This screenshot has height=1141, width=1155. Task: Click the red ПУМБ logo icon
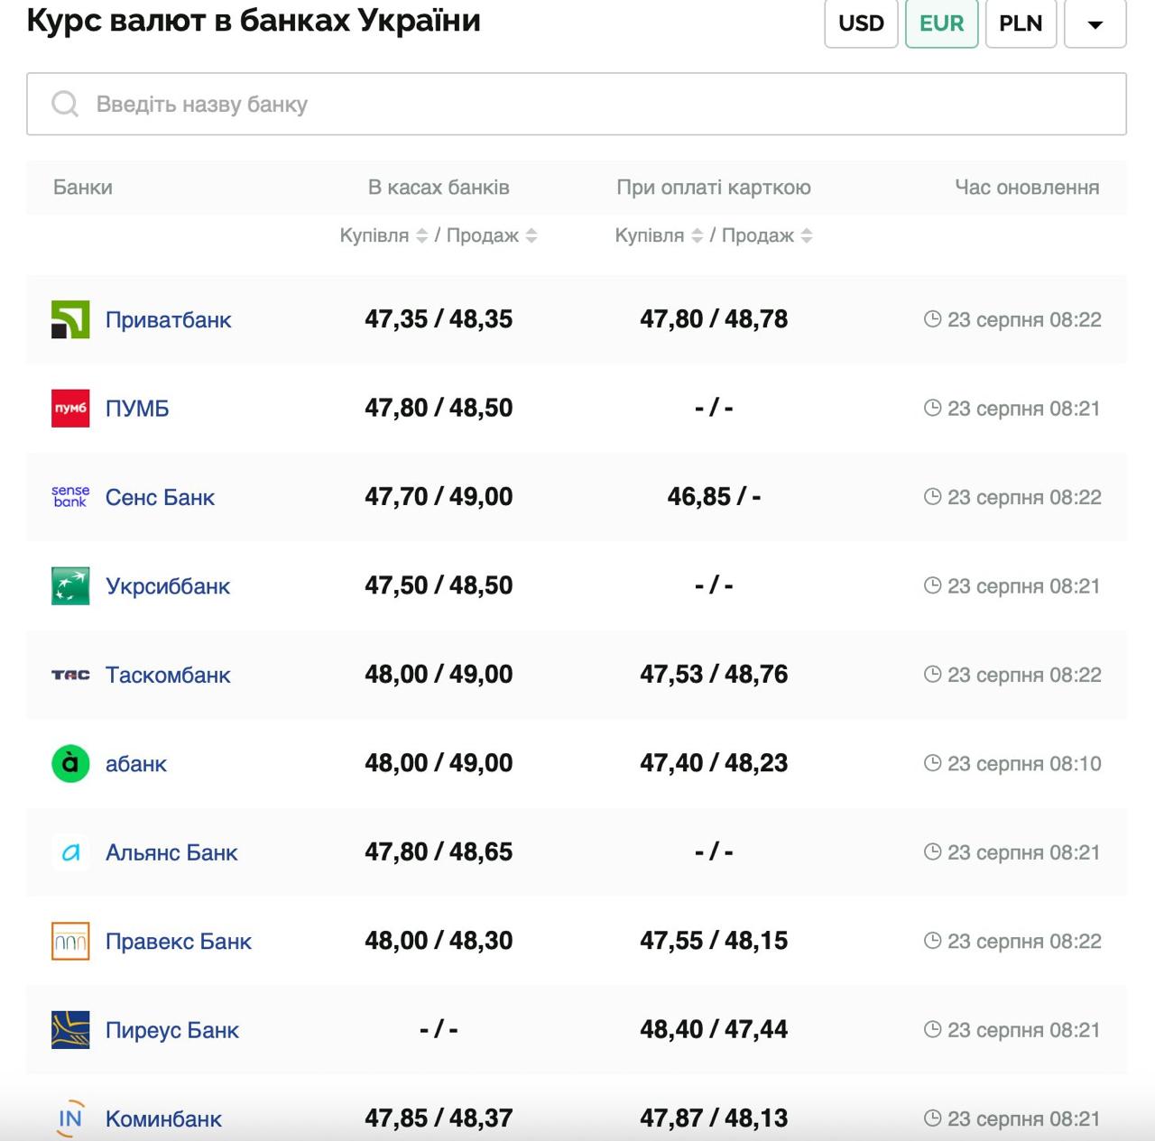pyautogui.click(x=70, y=409)
